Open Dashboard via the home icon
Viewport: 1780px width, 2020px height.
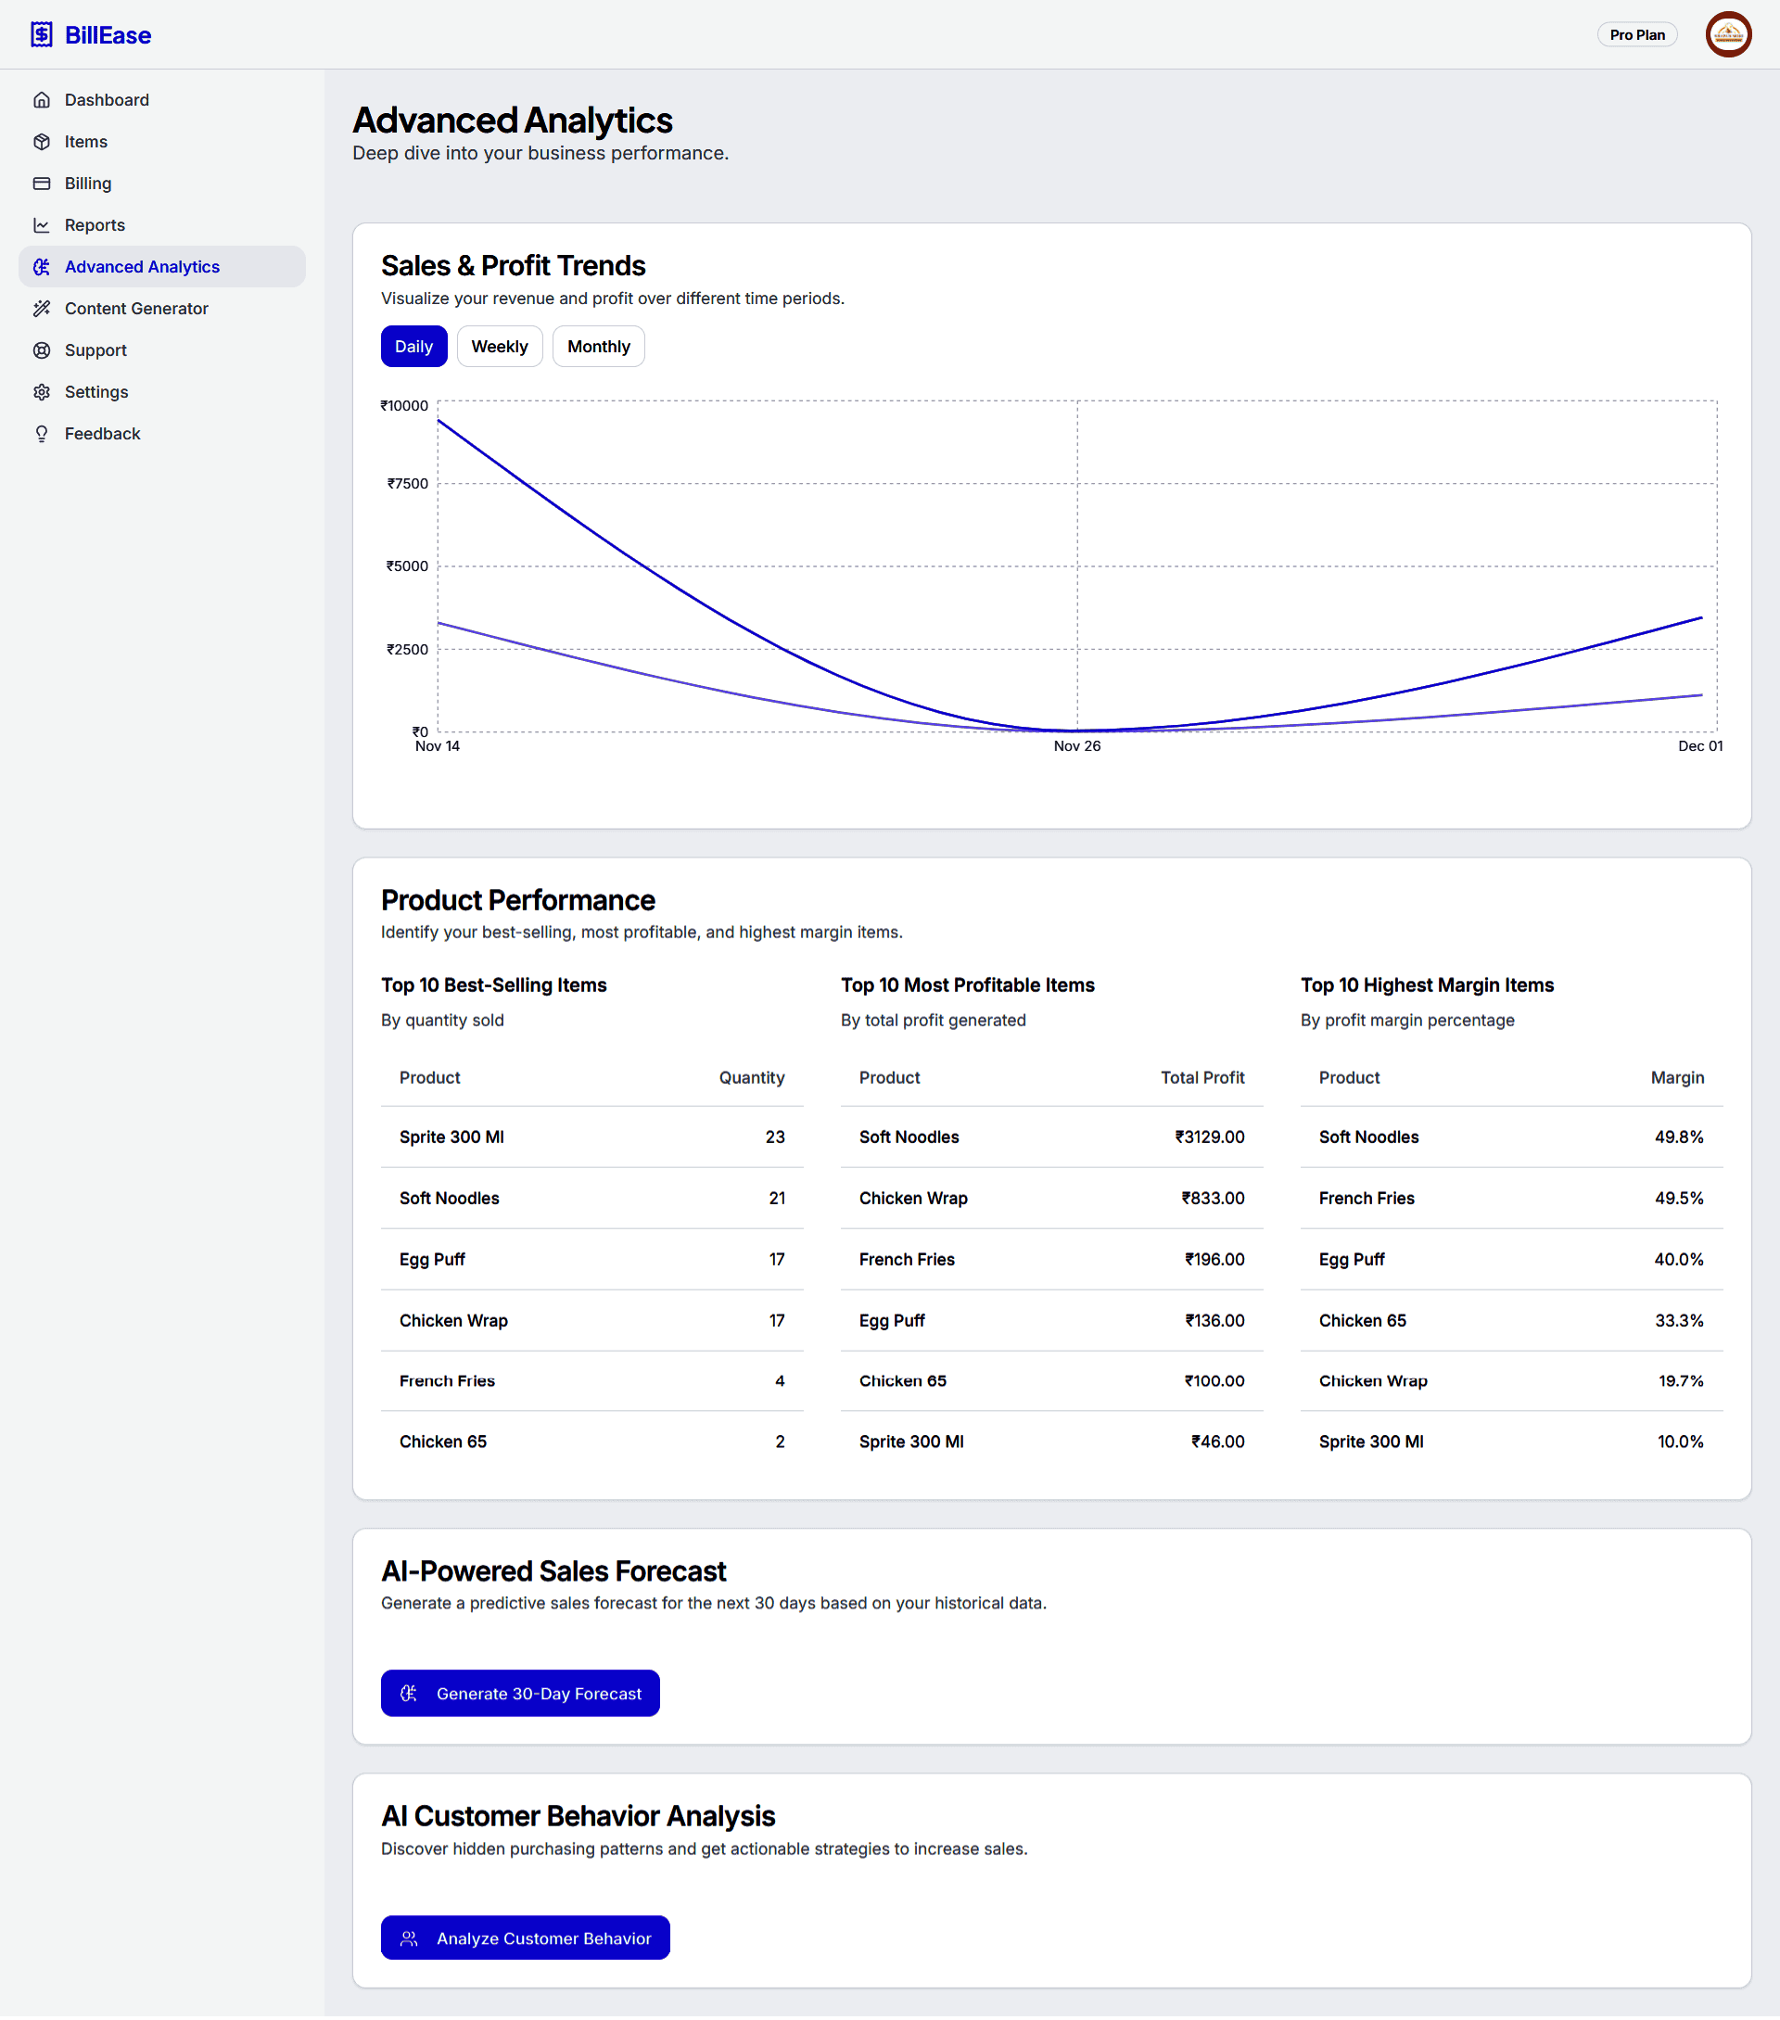42,100
